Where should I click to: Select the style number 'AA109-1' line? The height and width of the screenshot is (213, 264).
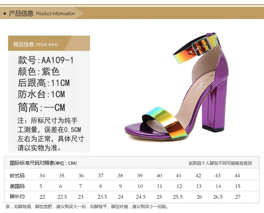46,60
